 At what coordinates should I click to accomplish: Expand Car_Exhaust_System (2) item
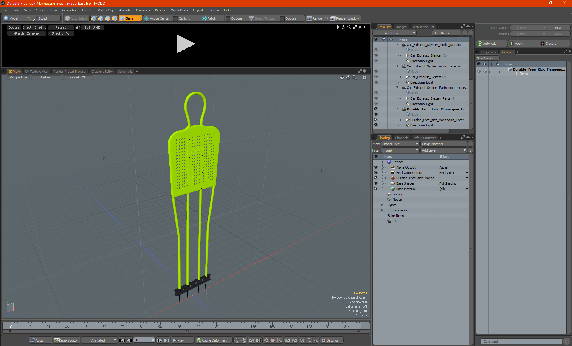pos(401,77)
